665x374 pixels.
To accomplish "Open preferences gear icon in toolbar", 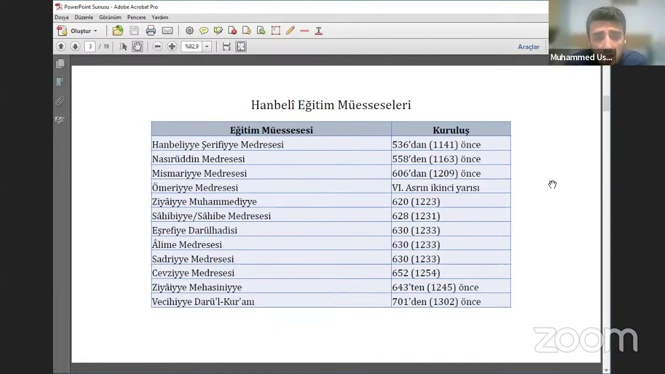I will pos(190,31).
